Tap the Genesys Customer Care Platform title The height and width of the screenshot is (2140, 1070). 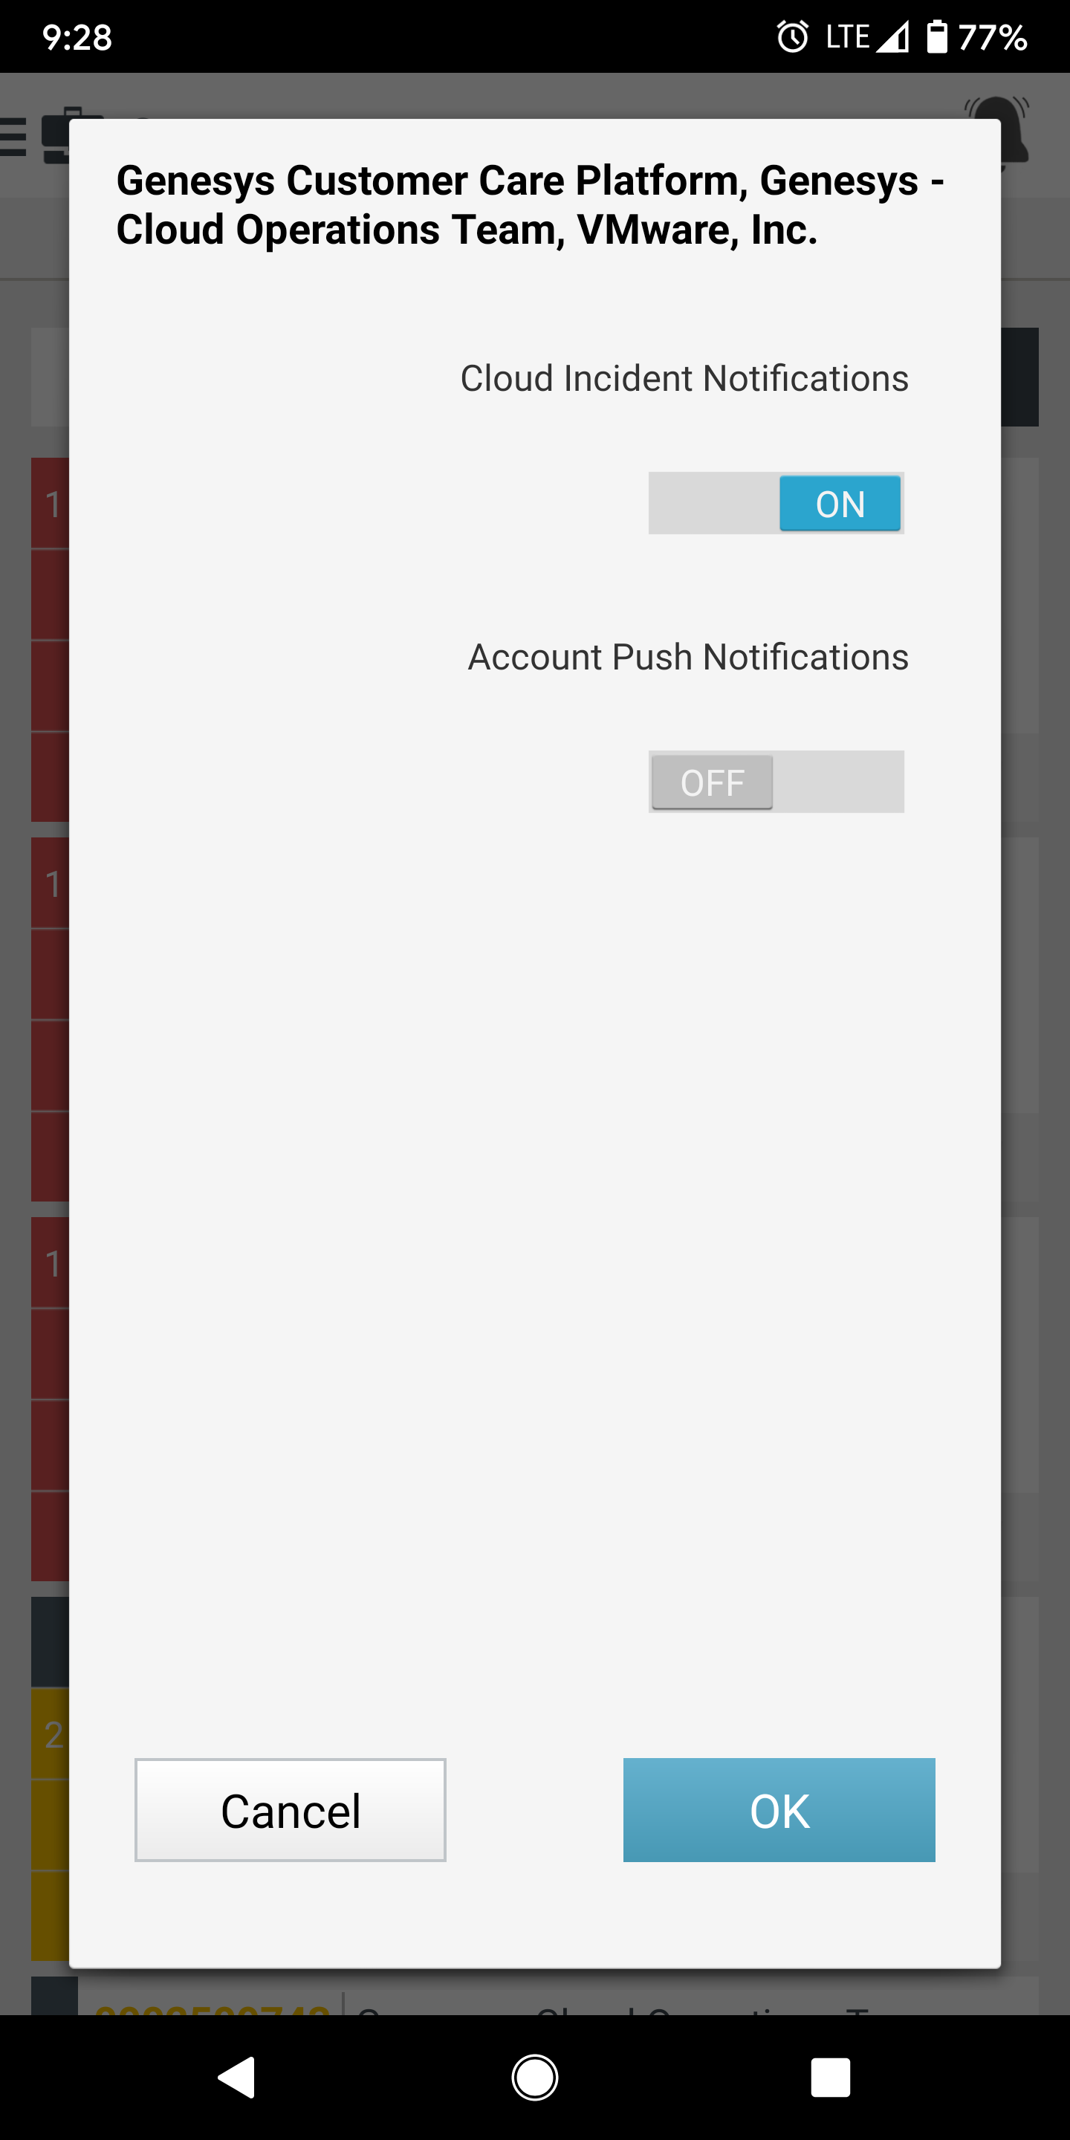click(530, 204)
